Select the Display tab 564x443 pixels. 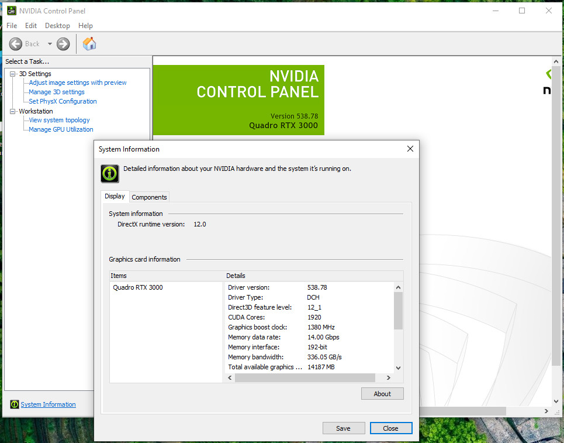coord(115,196)
